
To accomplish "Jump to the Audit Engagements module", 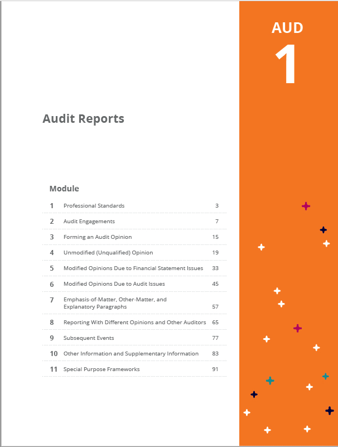I will (x=89, y=222).
